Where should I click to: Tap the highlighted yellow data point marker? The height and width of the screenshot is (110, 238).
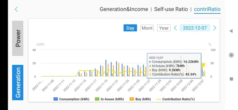tap(203, 65)
